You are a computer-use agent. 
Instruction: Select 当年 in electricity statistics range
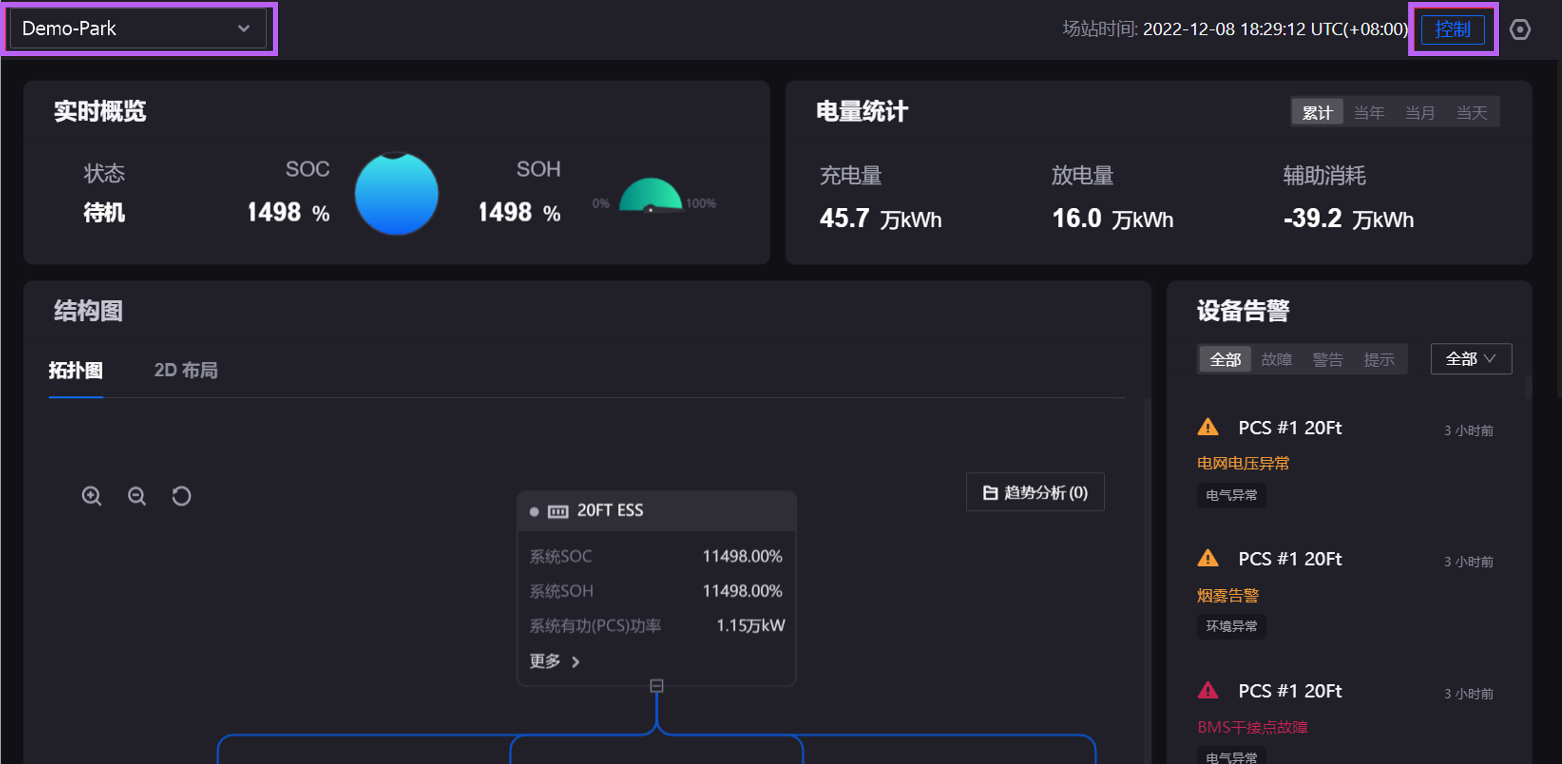click(1369, 112)
